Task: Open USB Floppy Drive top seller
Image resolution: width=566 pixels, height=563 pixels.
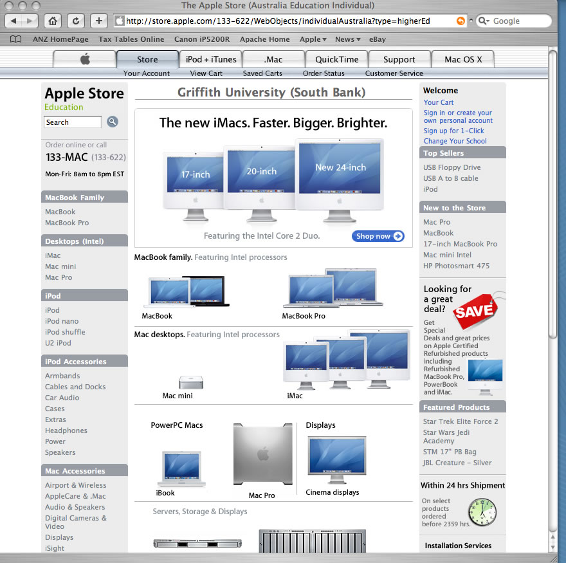Action: click(452, 167)
